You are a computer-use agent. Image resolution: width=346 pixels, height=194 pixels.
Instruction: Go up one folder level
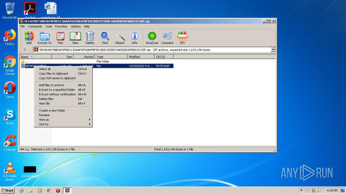tap(25, 50)
